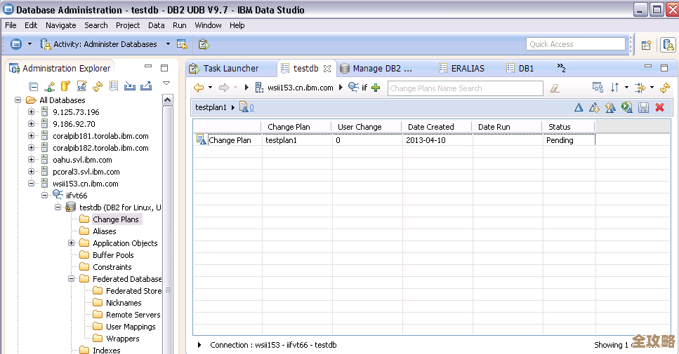Screen dimensions: 679x354
Task: Open the Window menu
Action: pos(208,25)
